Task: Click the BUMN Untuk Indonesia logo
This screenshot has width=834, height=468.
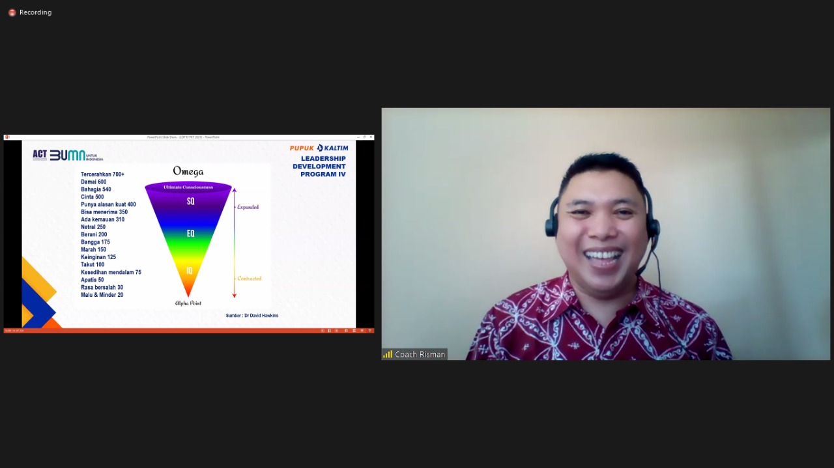Action: coord(76,156)
